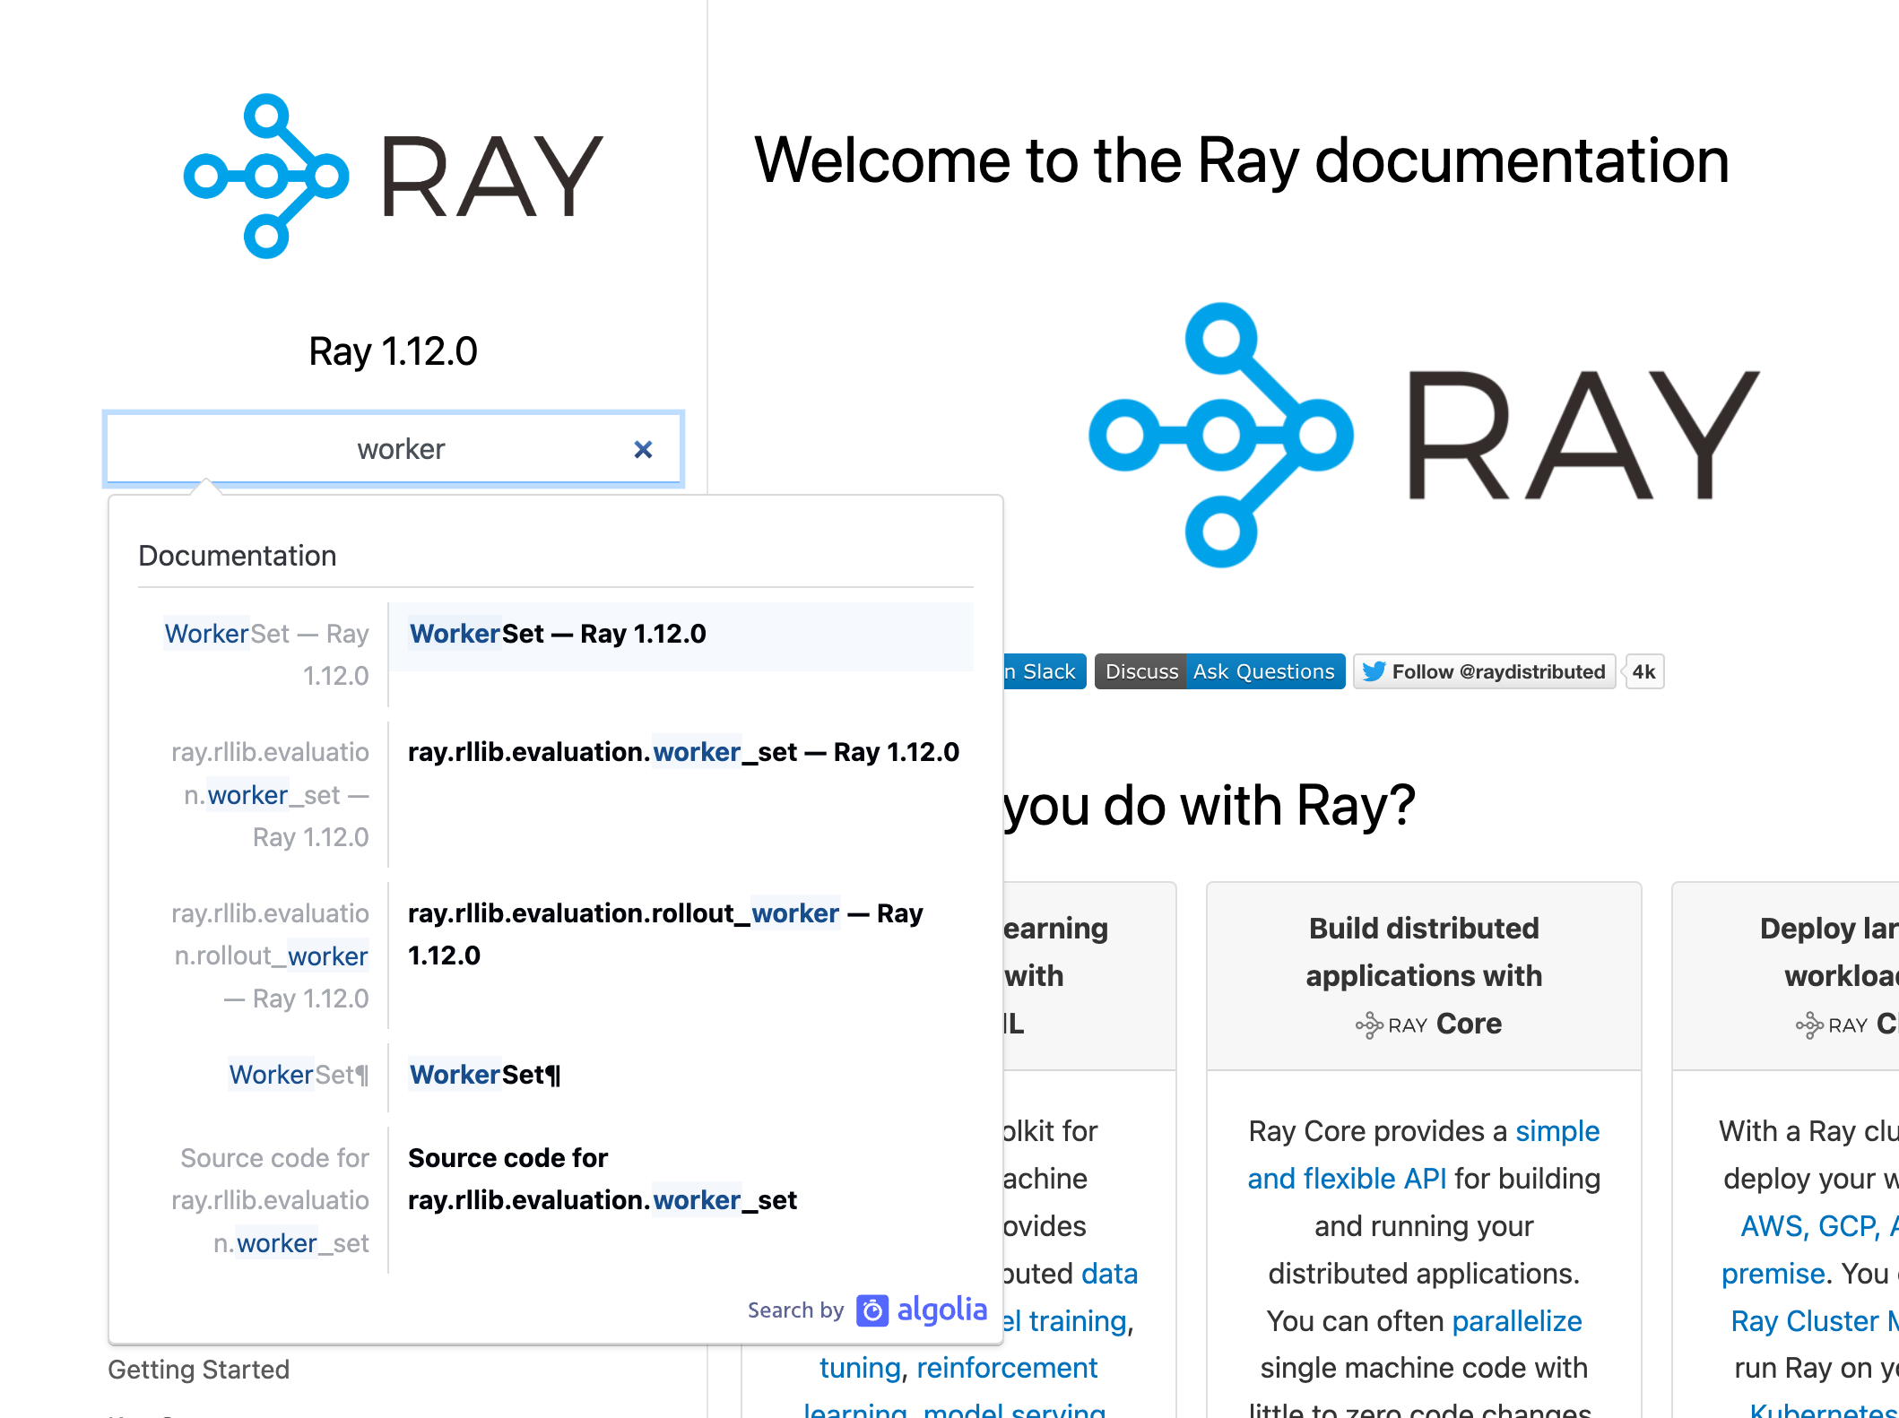1899x1418 pixels.
Task: Click the "WorkerSet — Ray 1.12.0" left column label
Action: (x=265, y=654)
